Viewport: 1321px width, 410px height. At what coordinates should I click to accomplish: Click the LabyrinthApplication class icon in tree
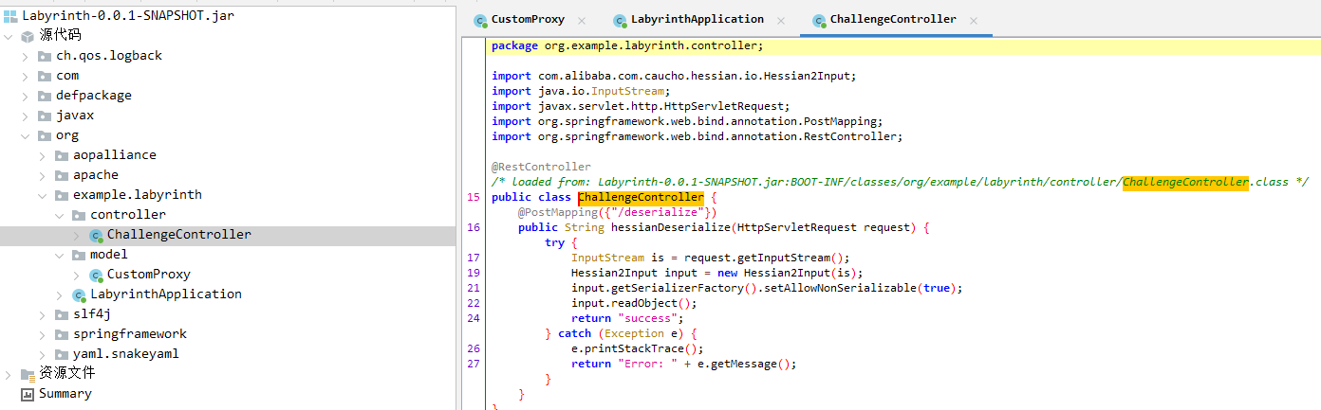[79, 294]
